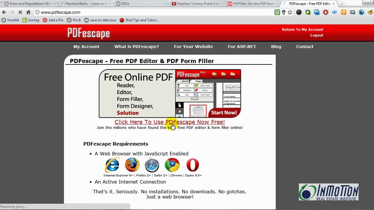Screen dimensions: 374x210
Task: Open a new tab with the plus button
Action: pyautogui.click(x=342, y=4)
